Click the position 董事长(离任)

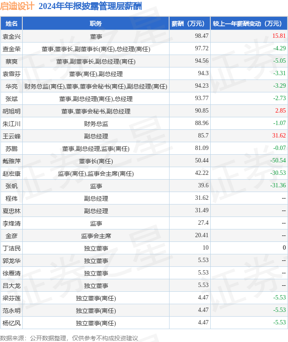pos(96,161)
